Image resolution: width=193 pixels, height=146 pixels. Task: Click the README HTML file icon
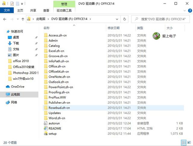point(46,128)
